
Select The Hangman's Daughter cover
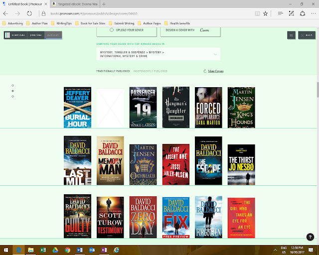176,108
